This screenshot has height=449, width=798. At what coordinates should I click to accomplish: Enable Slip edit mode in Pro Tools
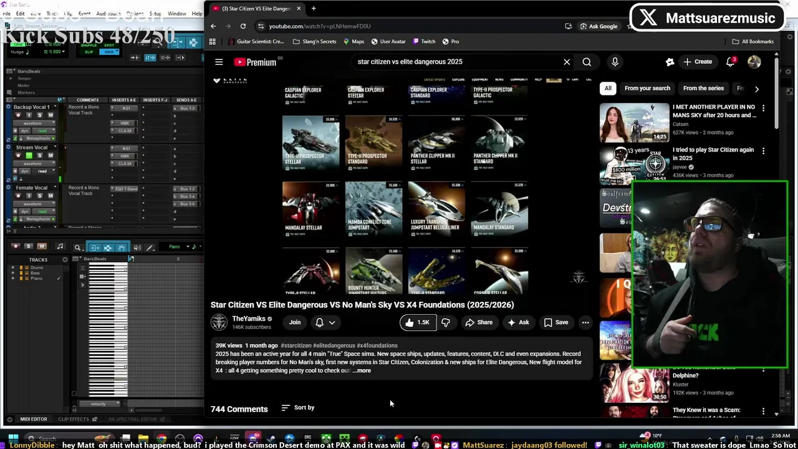pyautogui.click(x=90, y=52)
